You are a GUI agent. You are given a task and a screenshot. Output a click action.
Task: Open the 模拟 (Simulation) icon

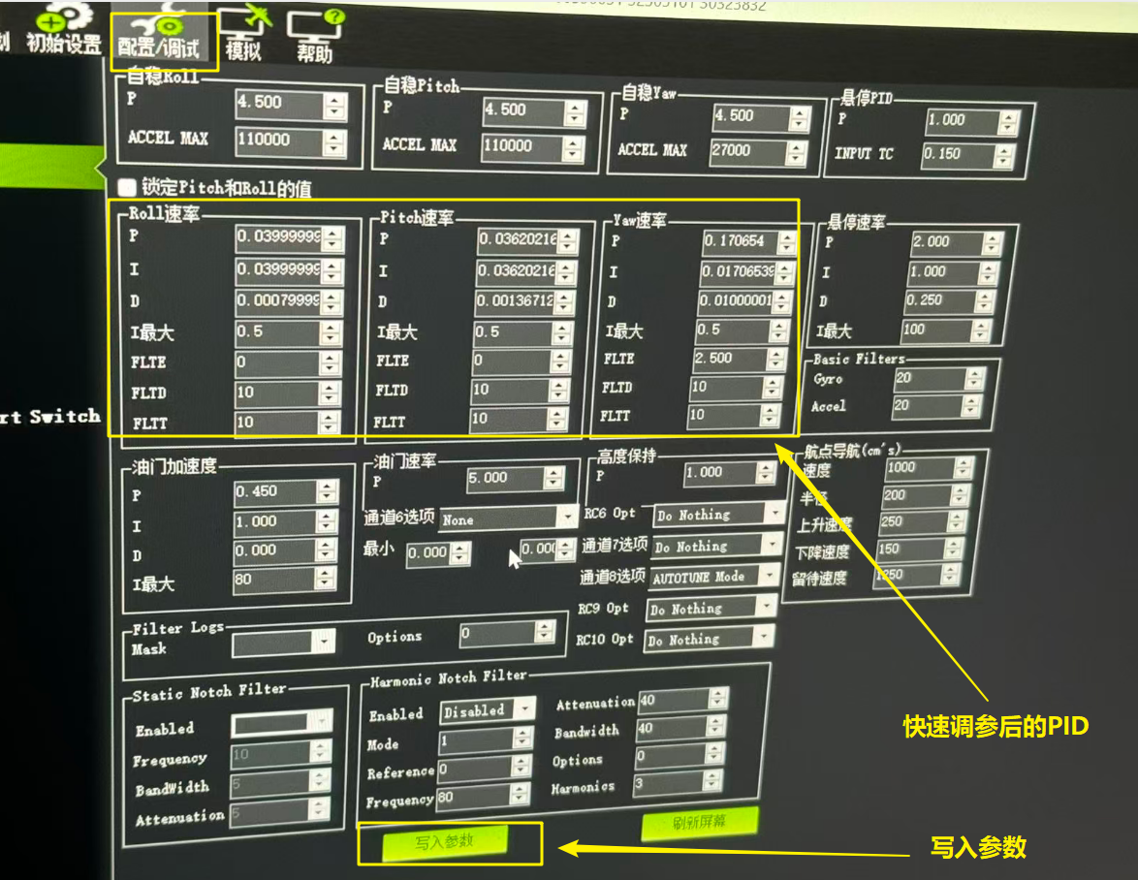point(242,35)
